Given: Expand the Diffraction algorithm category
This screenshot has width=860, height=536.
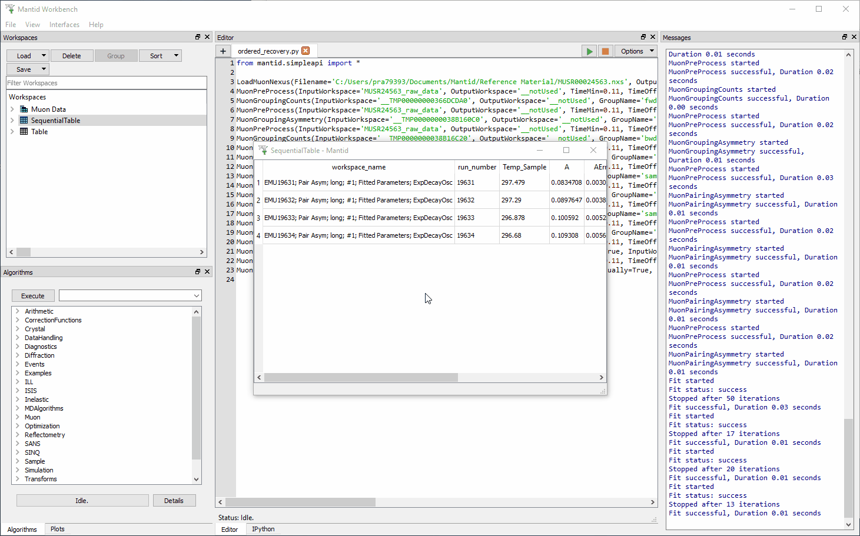Looking at the screenshot, I should point(18,355).
